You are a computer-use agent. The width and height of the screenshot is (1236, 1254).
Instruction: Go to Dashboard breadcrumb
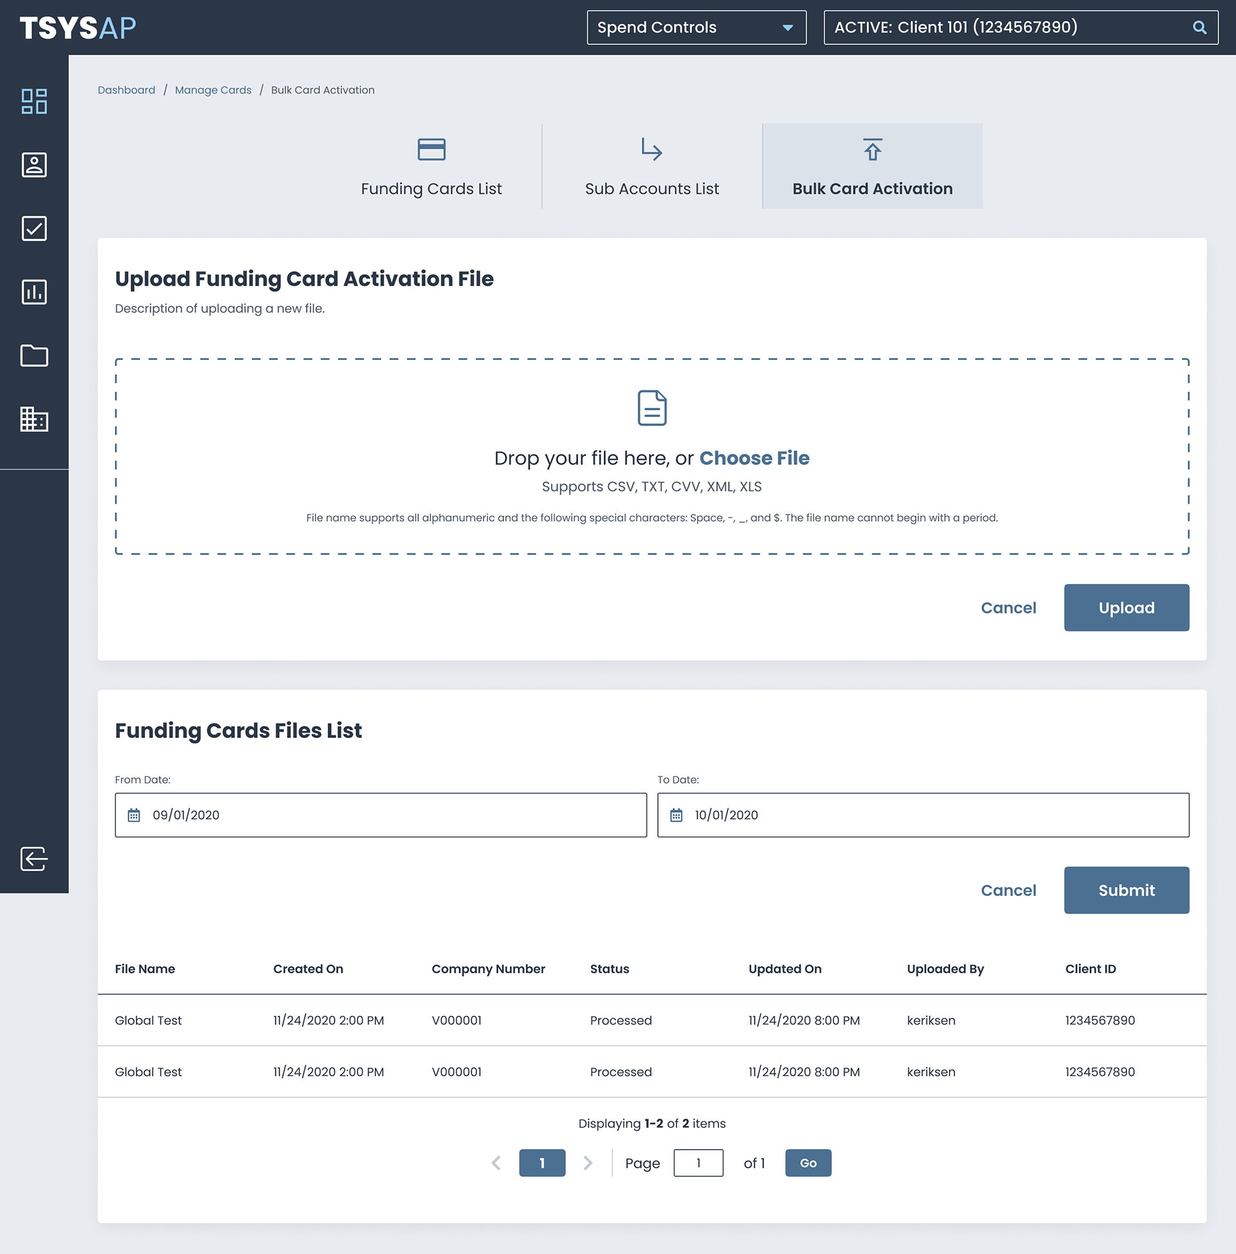click(127, 90)
